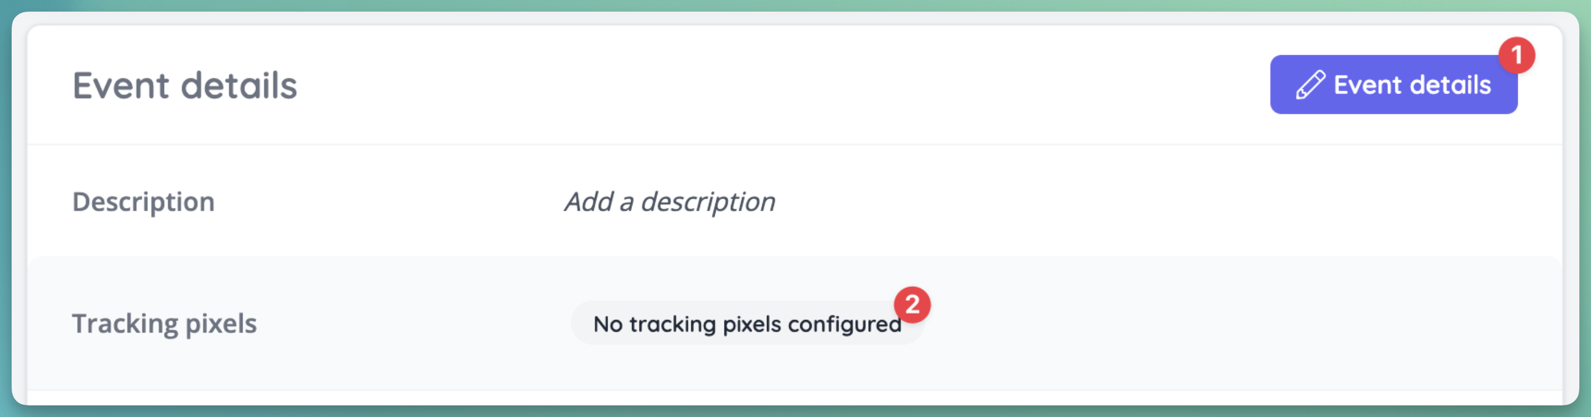Click the red badge numbered 1
The image size is (1591, 417).
pyautogui.click(x=1517, y=55)
